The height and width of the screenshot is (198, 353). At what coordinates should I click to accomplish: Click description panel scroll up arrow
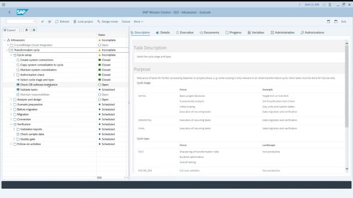click(x=347, y=43)
